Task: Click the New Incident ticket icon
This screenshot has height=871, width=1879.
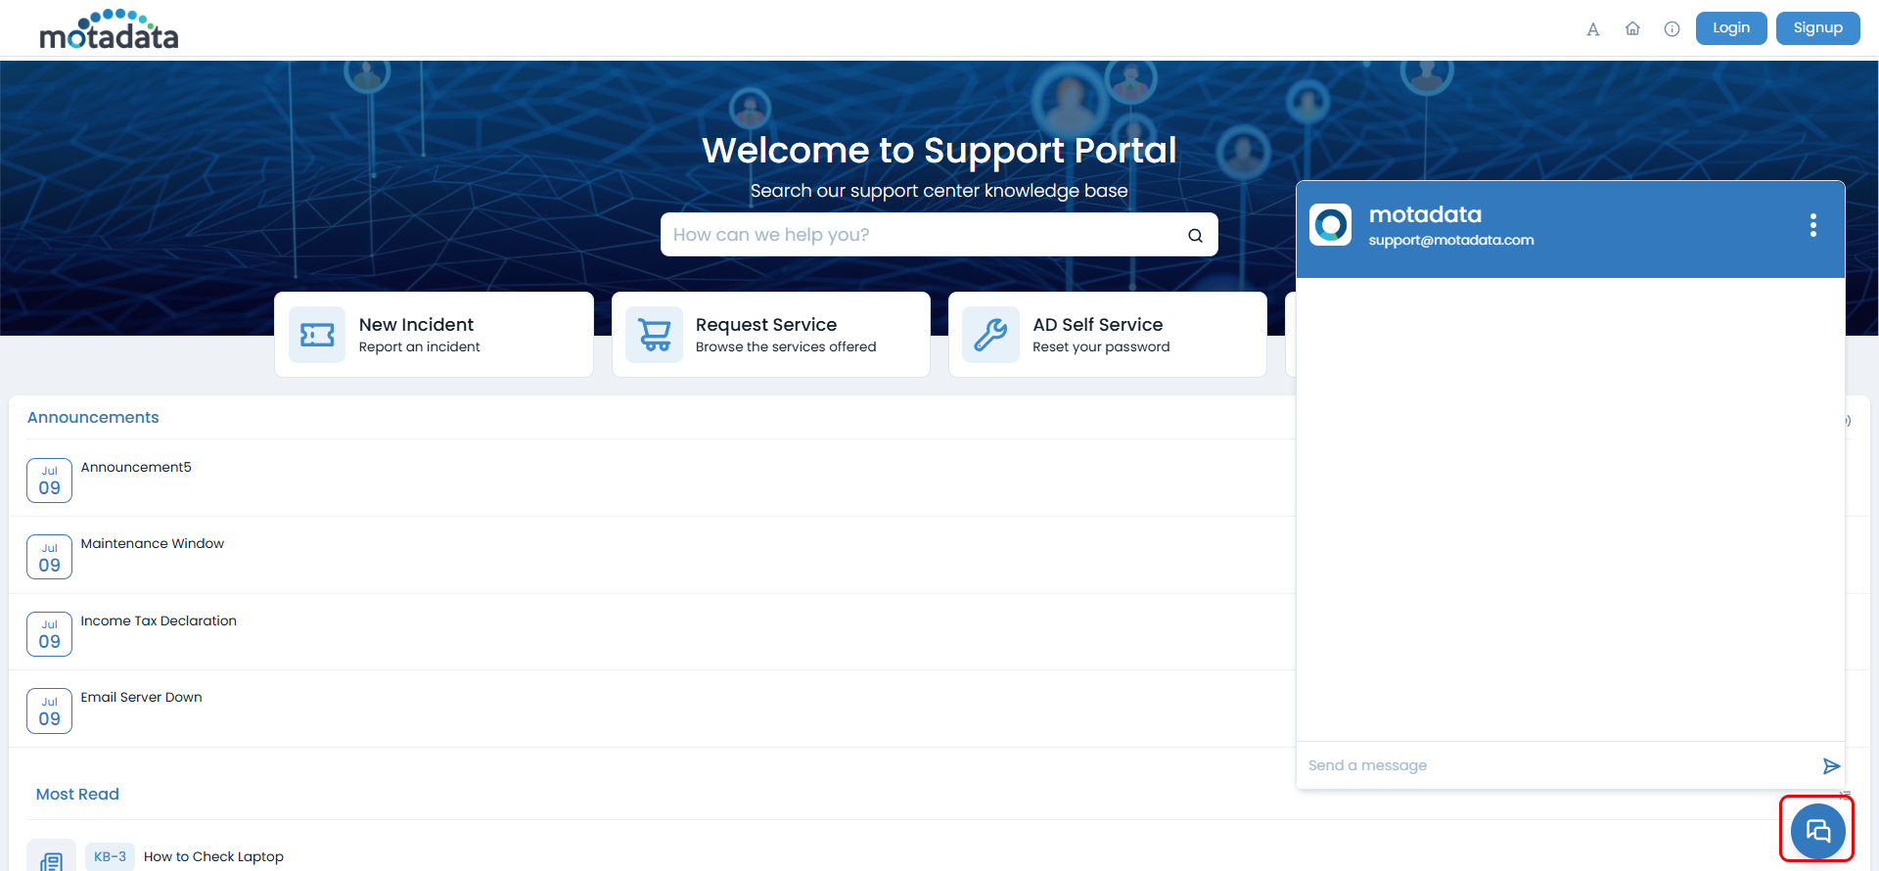Action: click(317, 336)
